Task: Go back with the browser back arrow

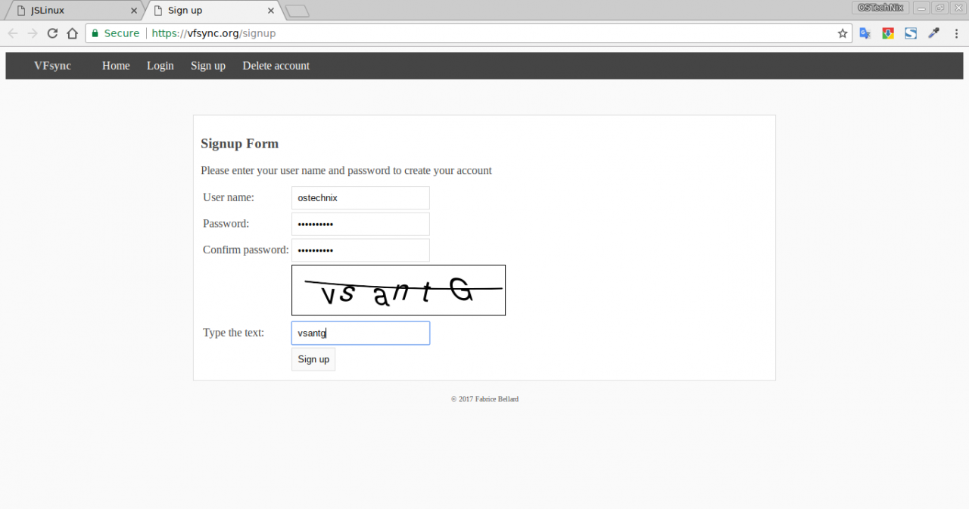Action: [x=13, y=33]
